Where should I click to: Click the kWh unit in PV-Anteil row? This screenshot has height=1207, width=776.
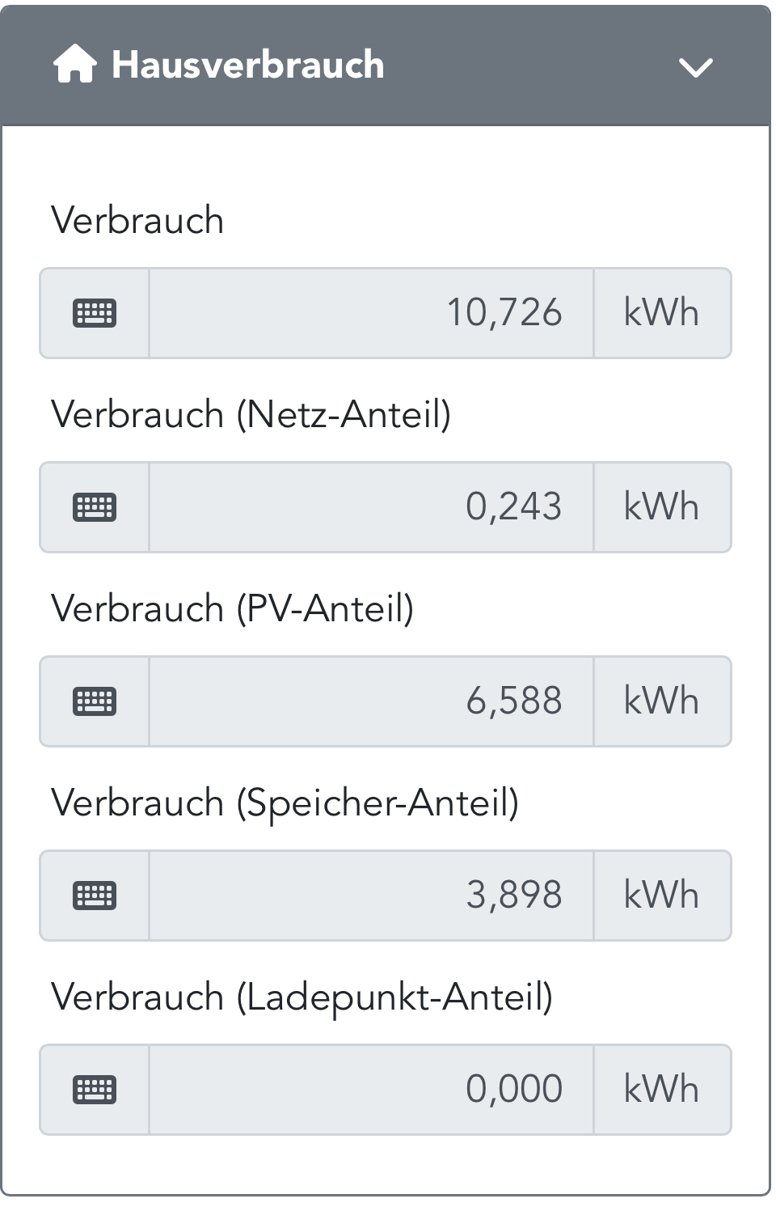[662, 701]
